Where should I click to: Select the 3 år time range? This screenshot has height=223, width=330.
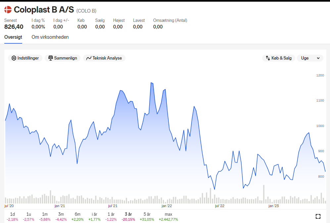point(128,216)
